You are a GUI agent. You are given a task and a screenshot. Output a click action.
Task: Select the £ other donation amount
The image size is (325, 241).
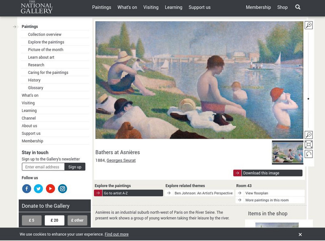(77, 220)
